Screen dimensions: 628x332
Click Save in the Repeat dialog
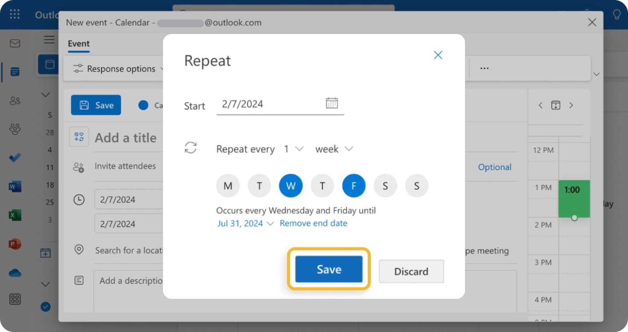pos(329,269)
